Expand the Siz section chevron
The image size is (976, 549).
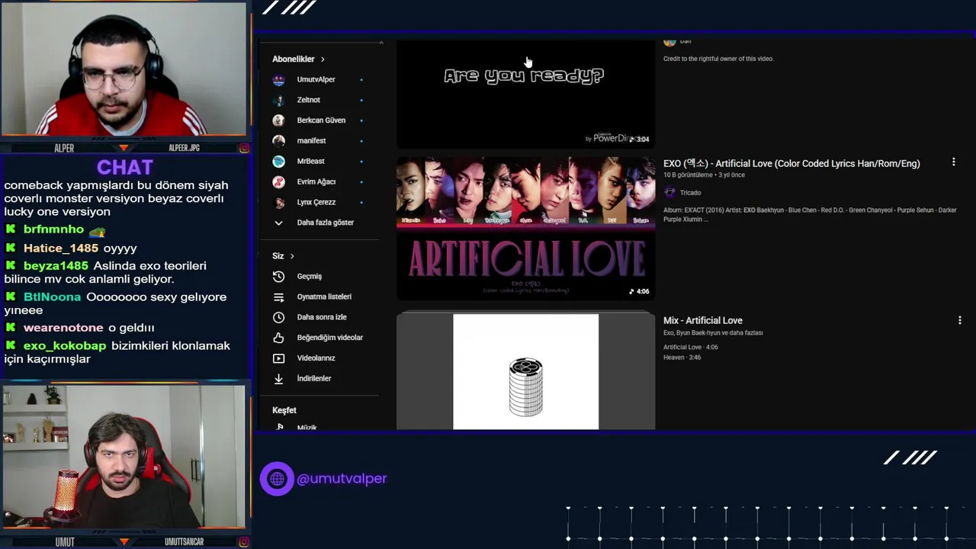[x=292, y=256]
